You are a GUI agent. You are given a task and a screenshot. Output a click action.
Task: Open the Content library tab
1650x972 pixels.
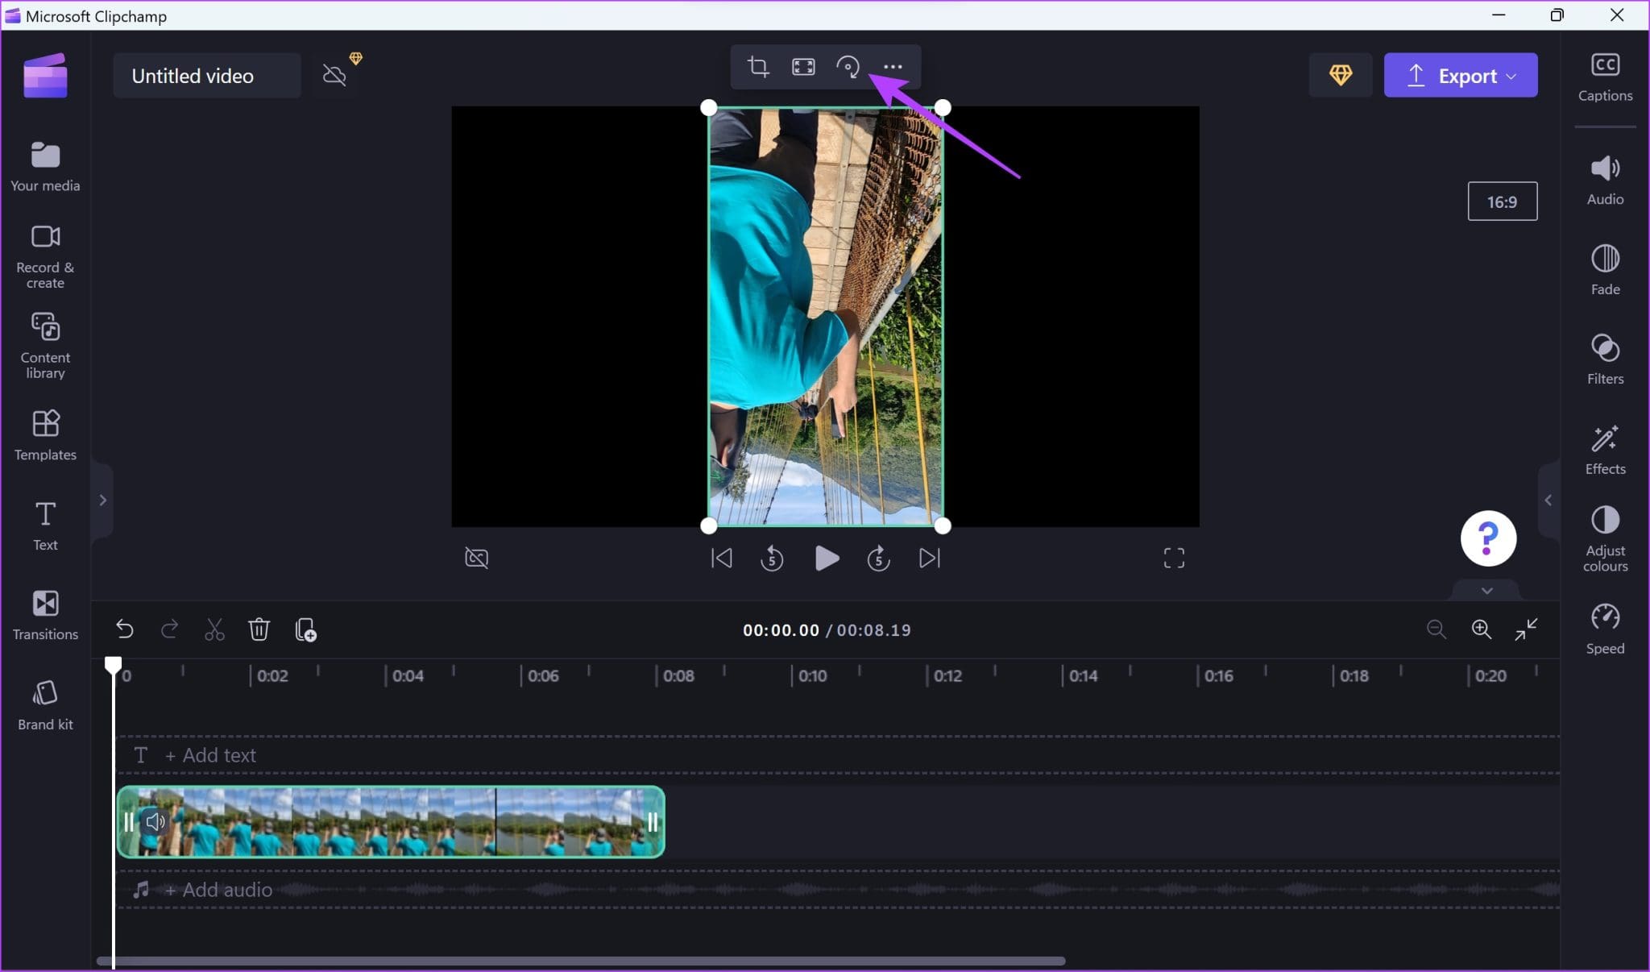tap(45, 346)
